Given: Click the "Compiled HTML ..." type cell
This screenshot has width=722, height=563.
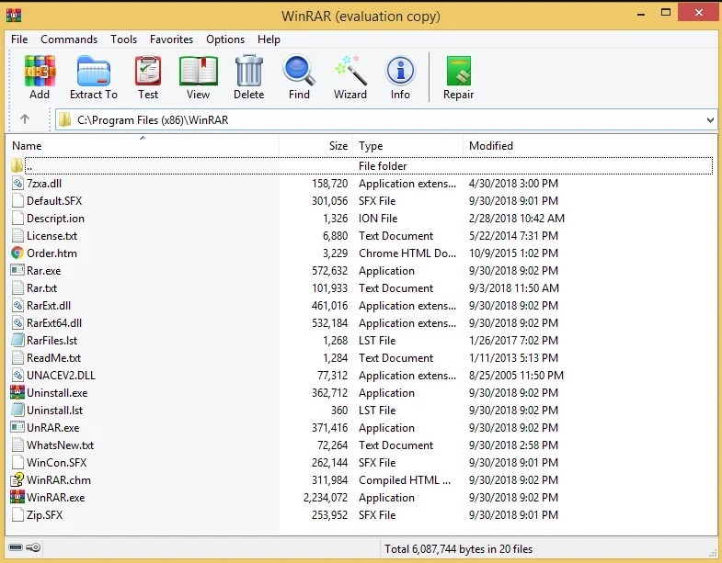Looking at the screenshot, I should 405,479.
